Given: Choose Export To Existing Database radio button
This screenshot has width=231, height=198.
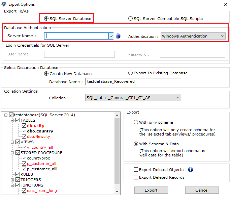Looking at the screenshot, I should coord(131,73).
